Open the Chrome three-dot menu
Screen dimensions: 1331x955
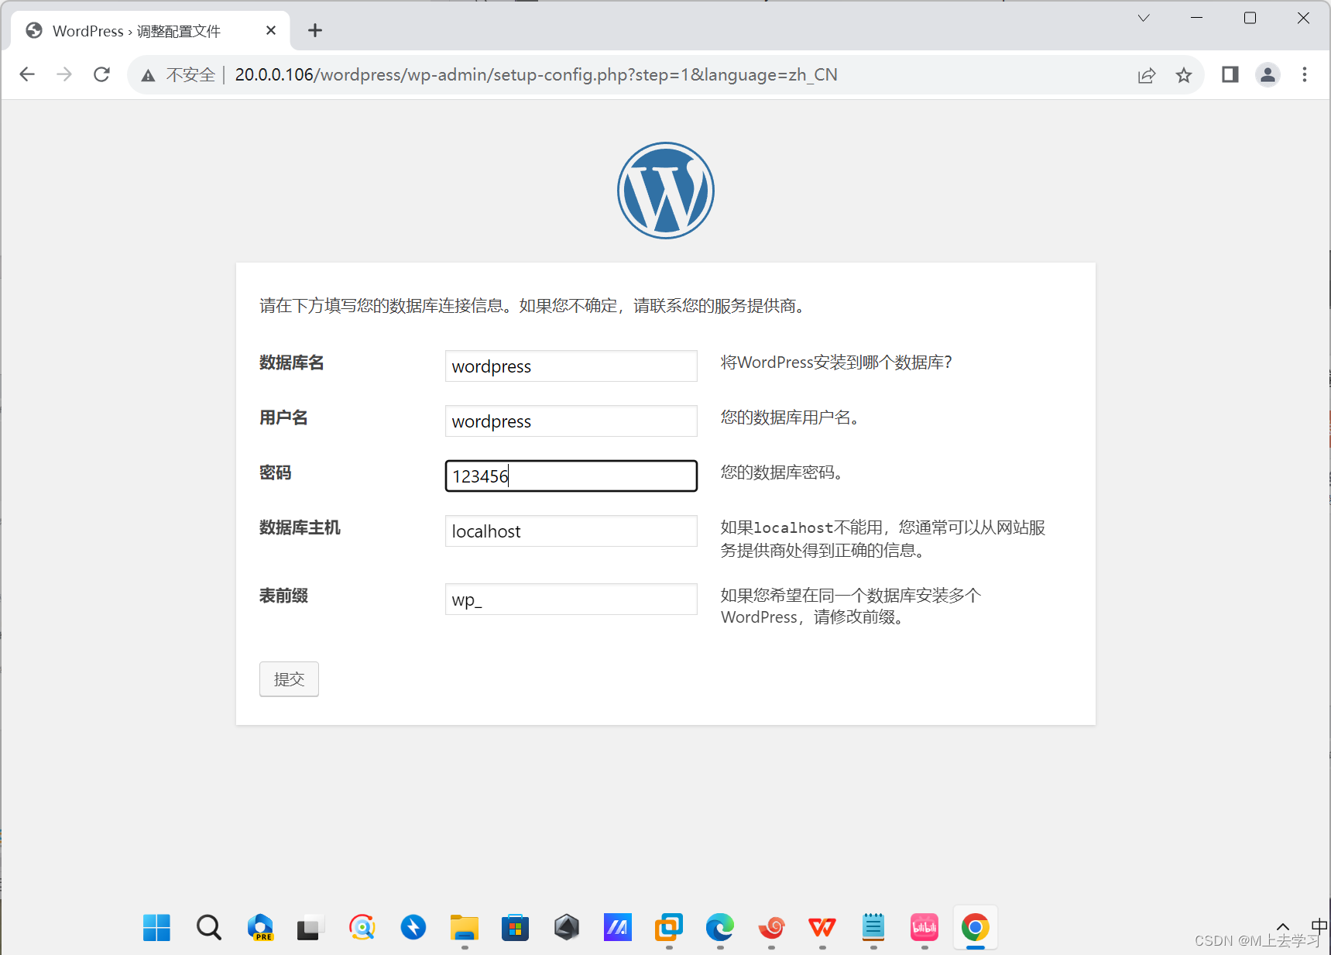tap(1305, 74)
